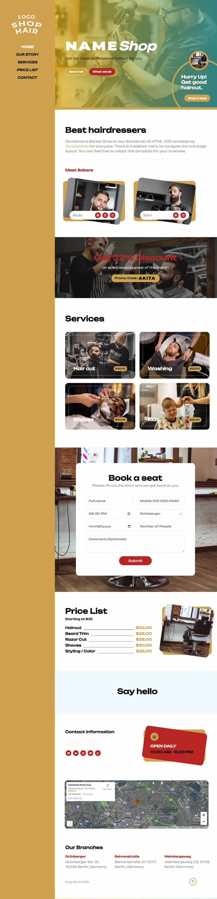Open Redo's WhatsApp icon
Viewport: 217px width, 899px height.
tap(112, 215)
